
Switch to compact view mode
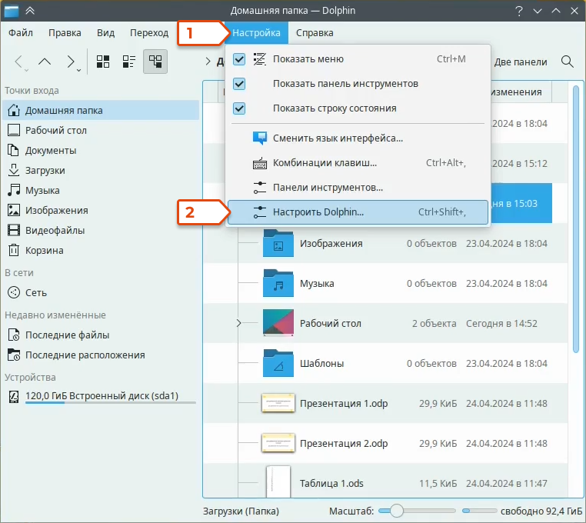click(x=129, y=62)
